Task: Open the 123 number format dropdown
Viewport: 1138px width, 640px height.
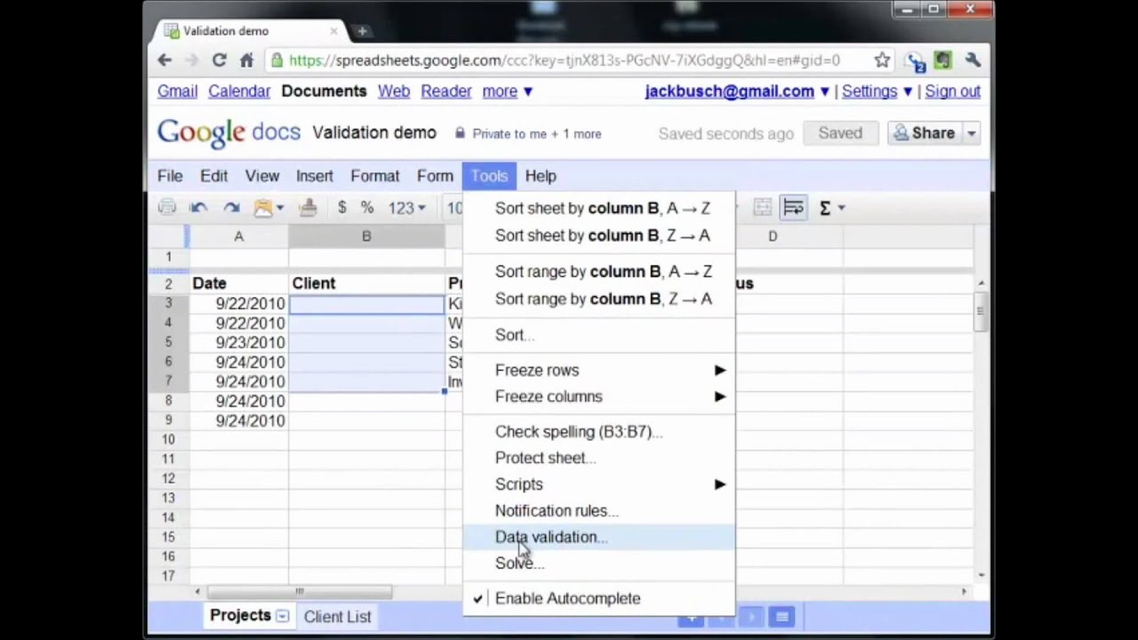Action: pos(406,208)
